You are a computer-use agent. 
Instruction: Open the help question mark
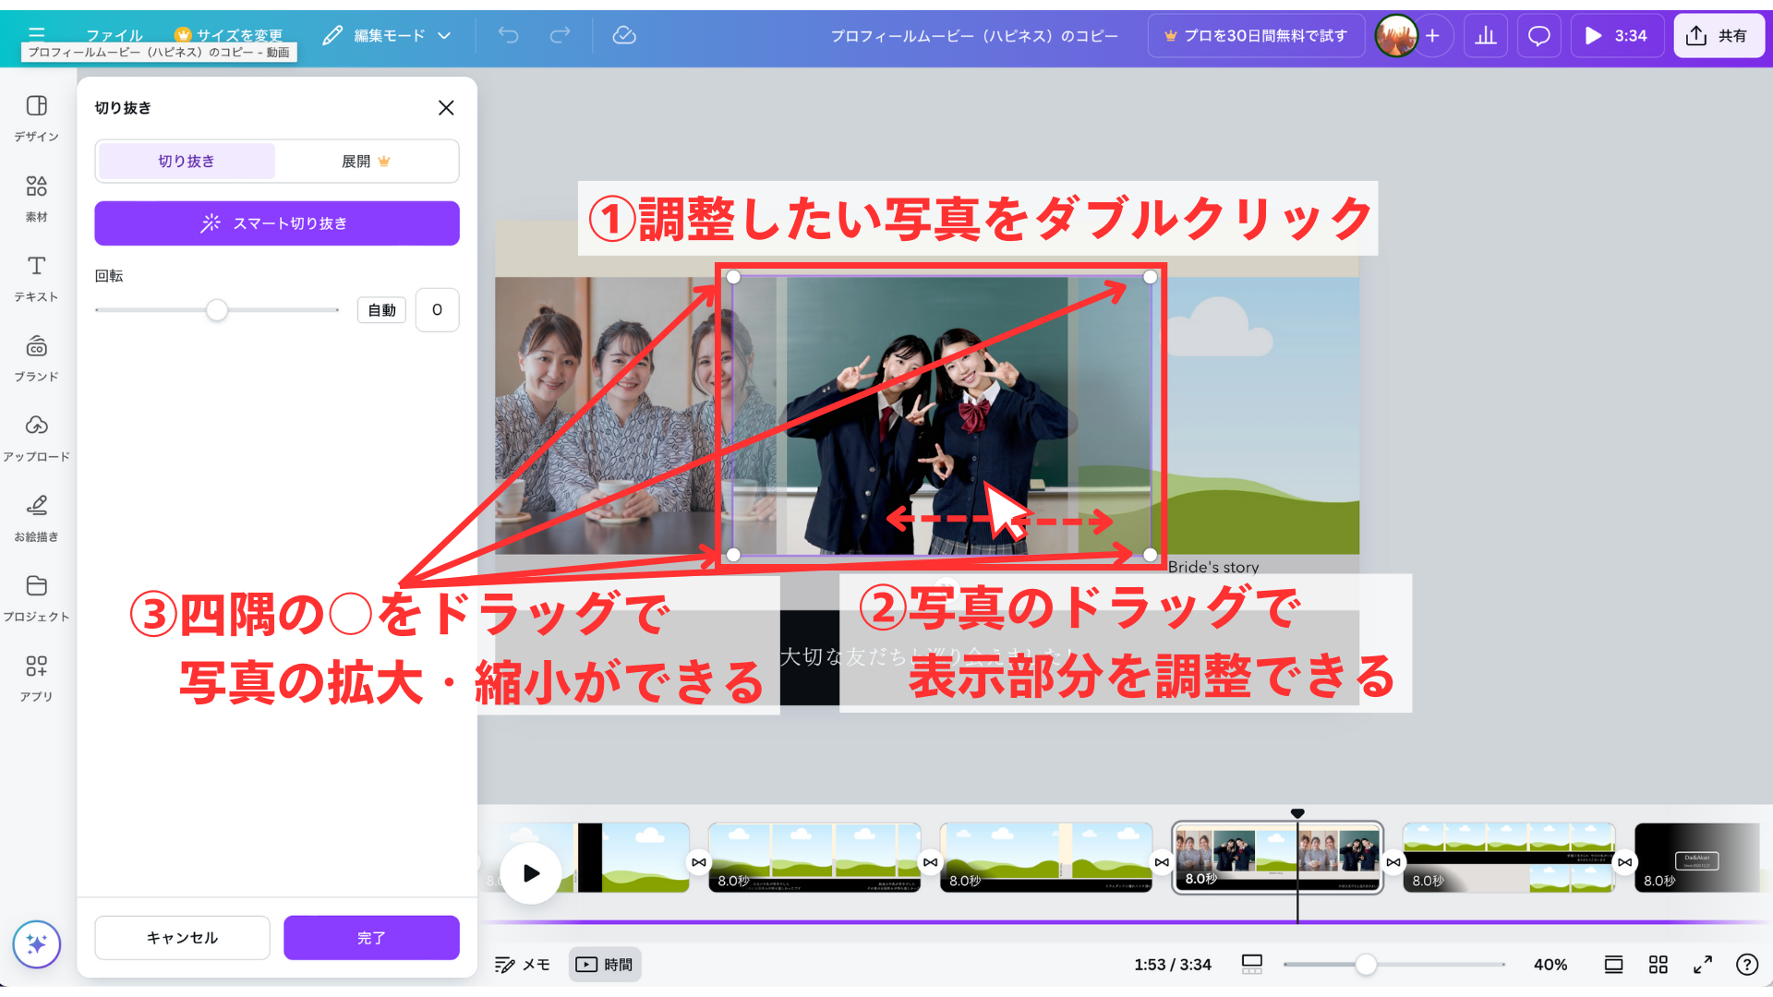point(1747,965)
